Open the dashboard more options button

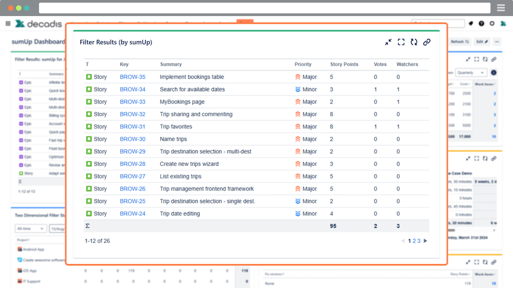[497, 42]
